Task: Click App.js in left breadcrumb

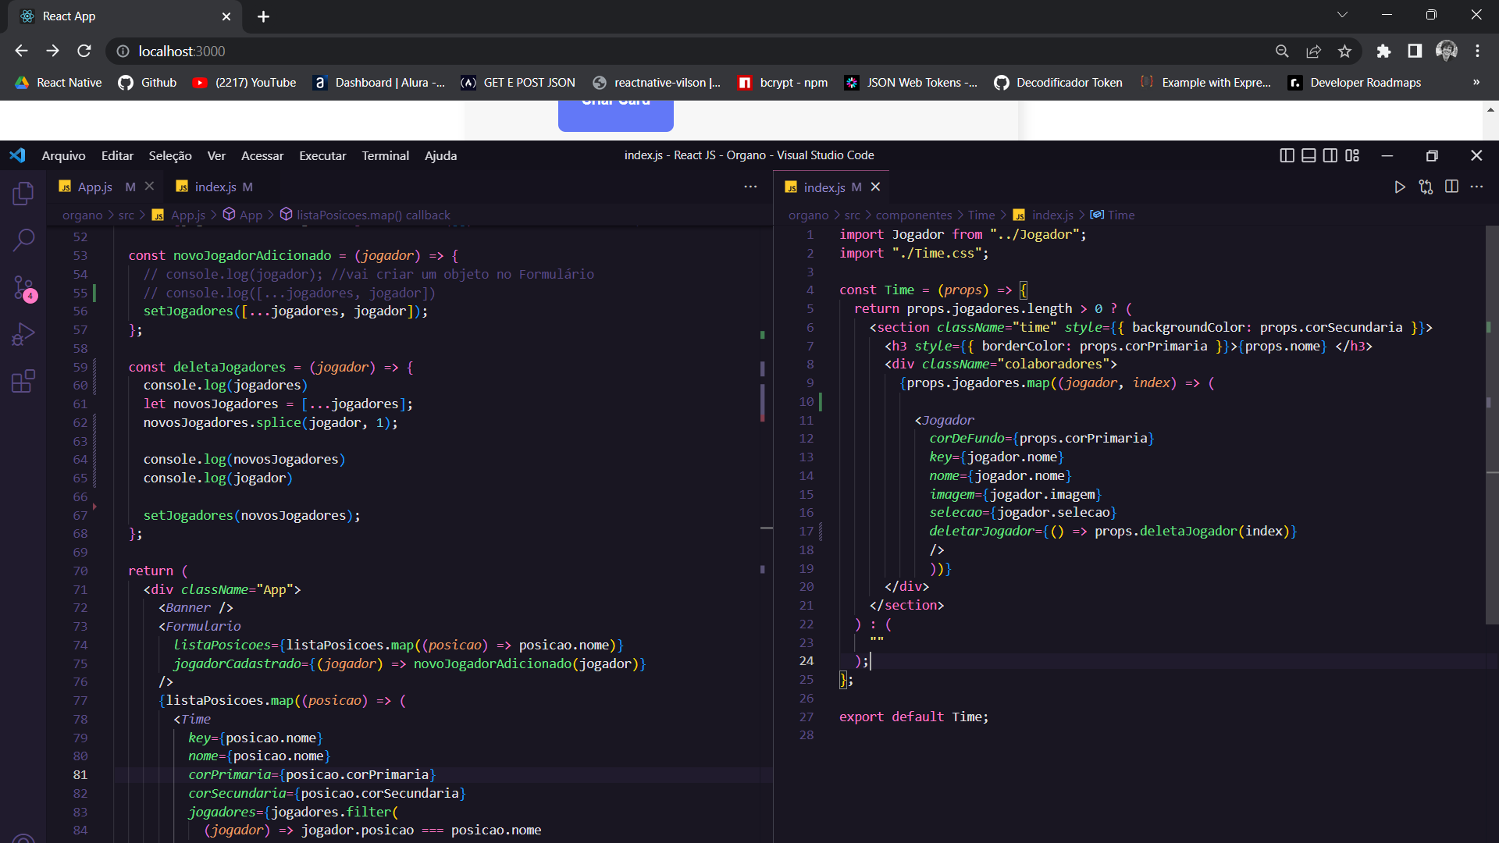Action: pyautogui.click(x=188, y=215)
